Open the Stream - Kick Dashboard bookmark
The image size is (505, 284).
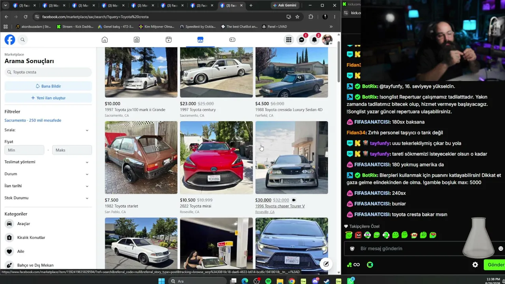pyautogui.click(x=75, y=26)
